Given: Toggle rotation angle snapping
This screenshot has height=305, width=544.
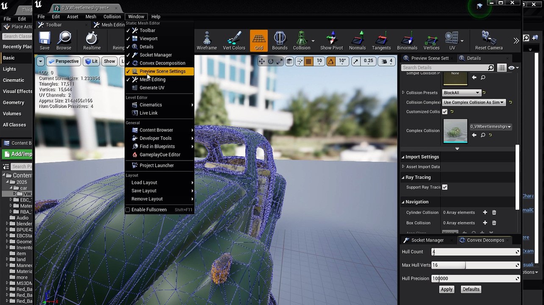Looking at the screenshot, I should [x=330, y=61].
